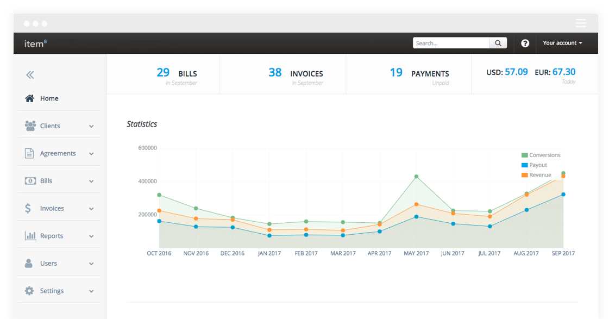This screenshot has width=615, height=319.
Task: Expand the Bills submenu chevron
Action: point(91,182)
